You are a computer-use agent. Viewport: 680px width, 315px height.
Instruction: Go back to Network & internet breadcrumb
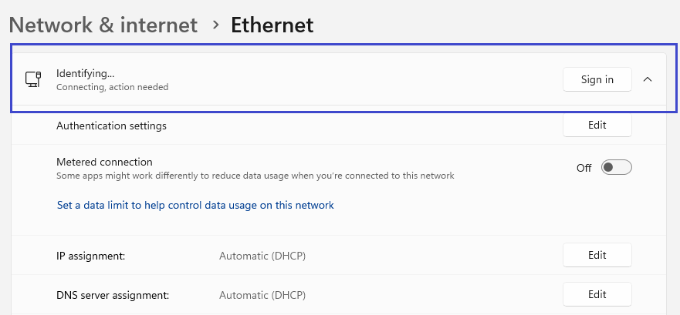pyautogui.click(x=103, y=25)
